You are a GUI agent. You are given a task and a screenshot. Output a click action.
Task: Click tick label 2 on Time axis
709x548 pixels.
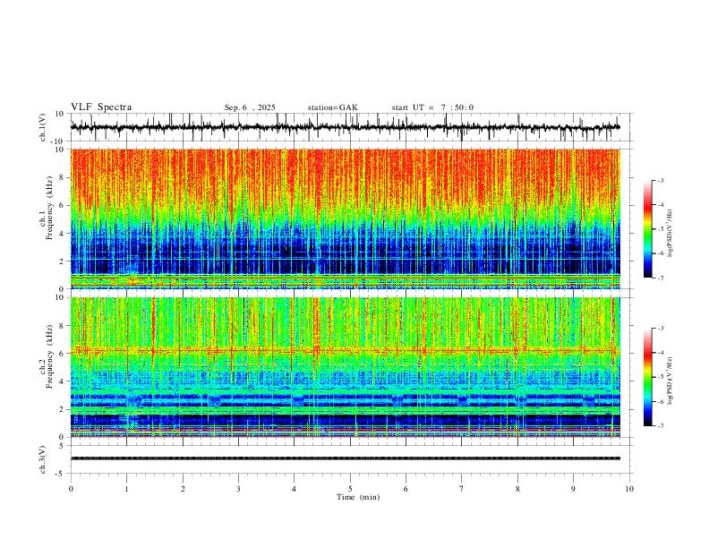[x=183, y=489]
